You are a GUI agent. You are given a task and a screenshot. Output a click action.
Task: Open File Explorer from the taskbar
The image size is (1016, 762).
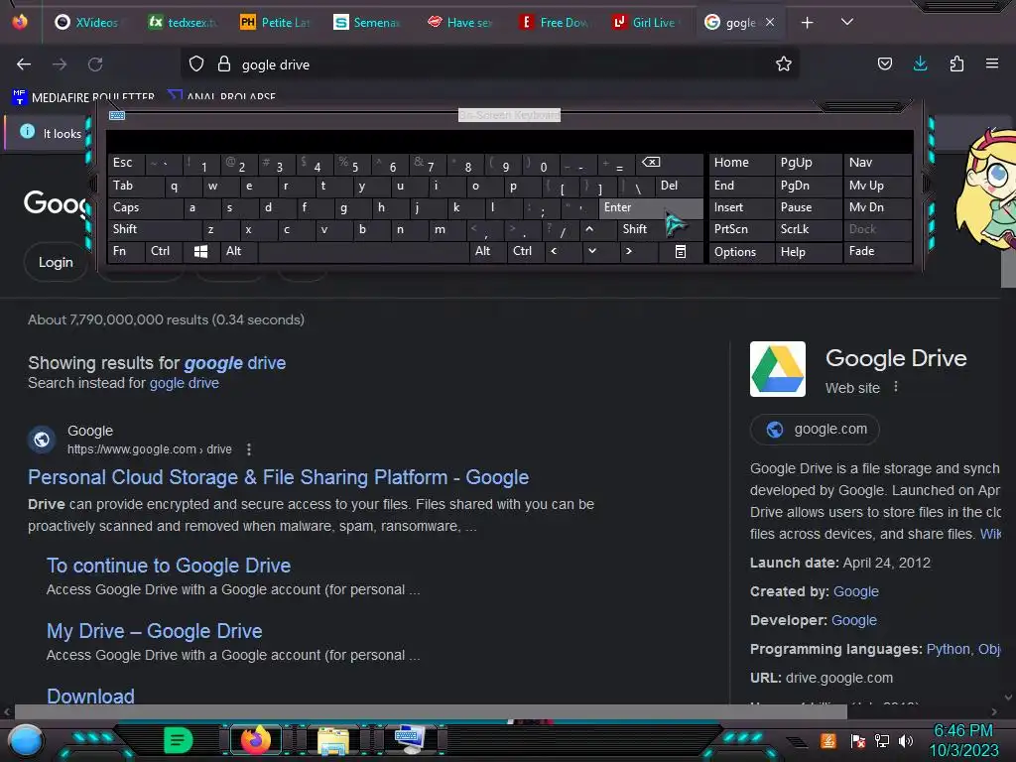[x=333, y=740]
